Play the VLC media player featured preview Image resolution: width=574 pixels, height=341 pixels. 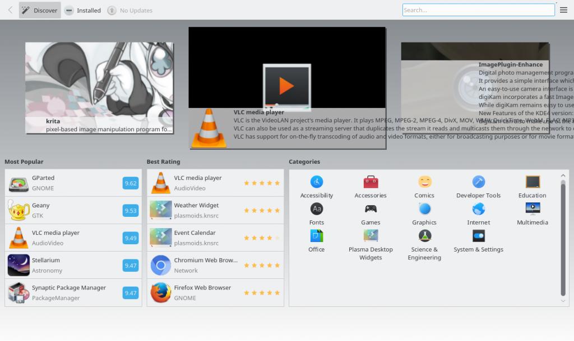tap(286, 86)
